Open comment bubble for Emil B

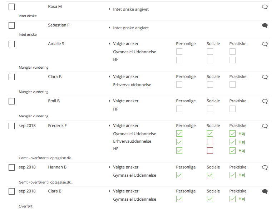point(265,101)
